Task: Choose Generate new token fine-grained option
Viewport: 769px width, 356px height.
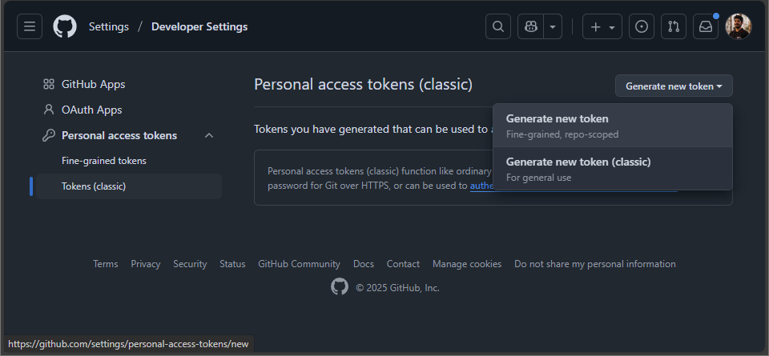Action: 613,126
